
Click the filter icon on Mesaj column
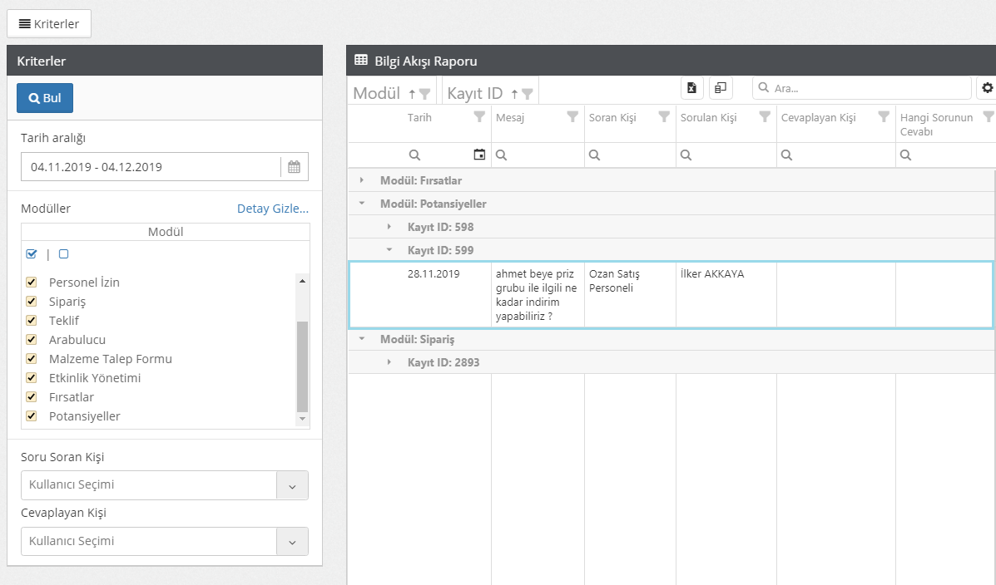click(572, 117)
